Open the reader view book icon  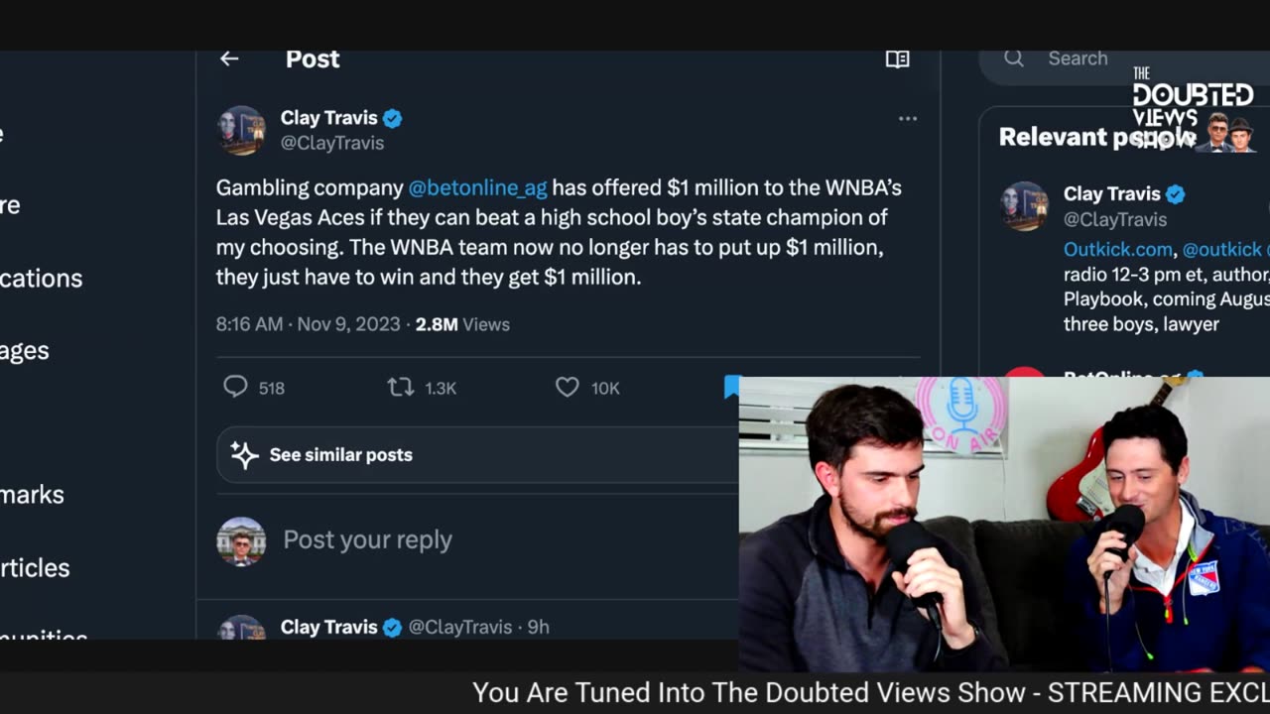897,59
